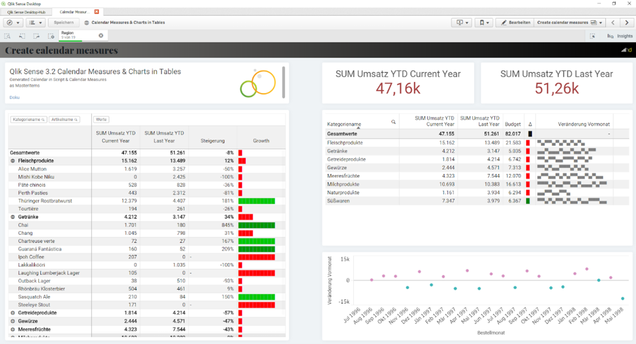Viewport: 636px width, 344px height.
Task: Expand the Getreideprodukte row
Action: (x=13, y=313)
